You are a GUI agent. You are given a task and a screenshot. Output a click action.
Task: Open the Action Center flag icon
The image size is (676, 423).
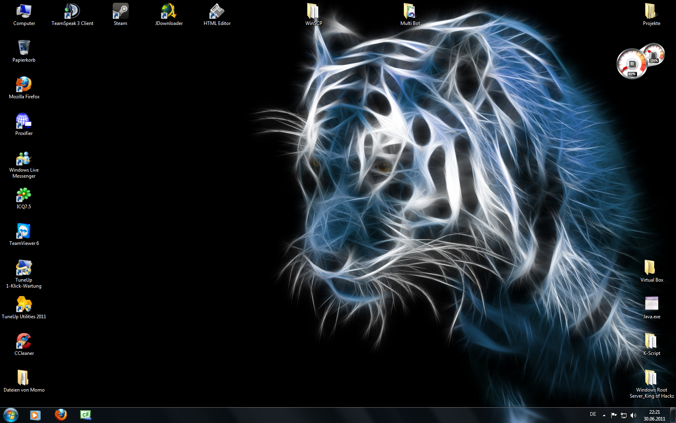(614, 415)
